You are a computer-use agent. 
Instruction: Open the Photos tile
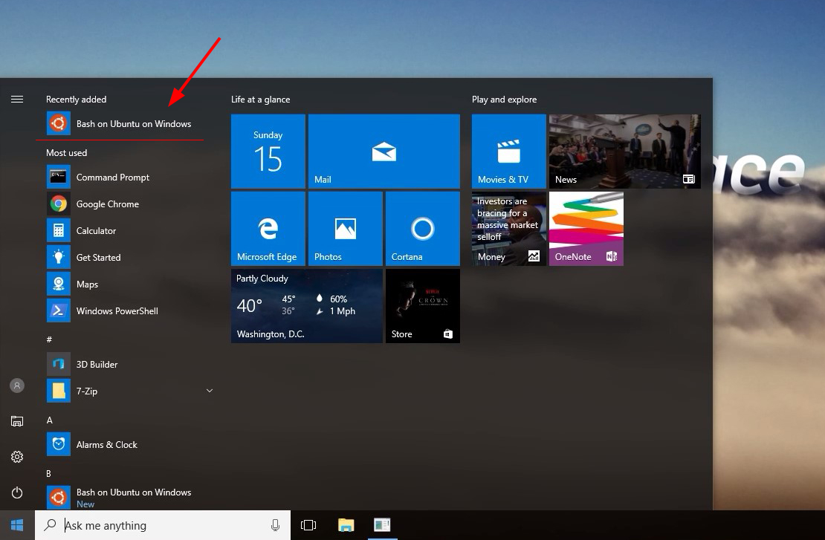[x=345, y=229]
